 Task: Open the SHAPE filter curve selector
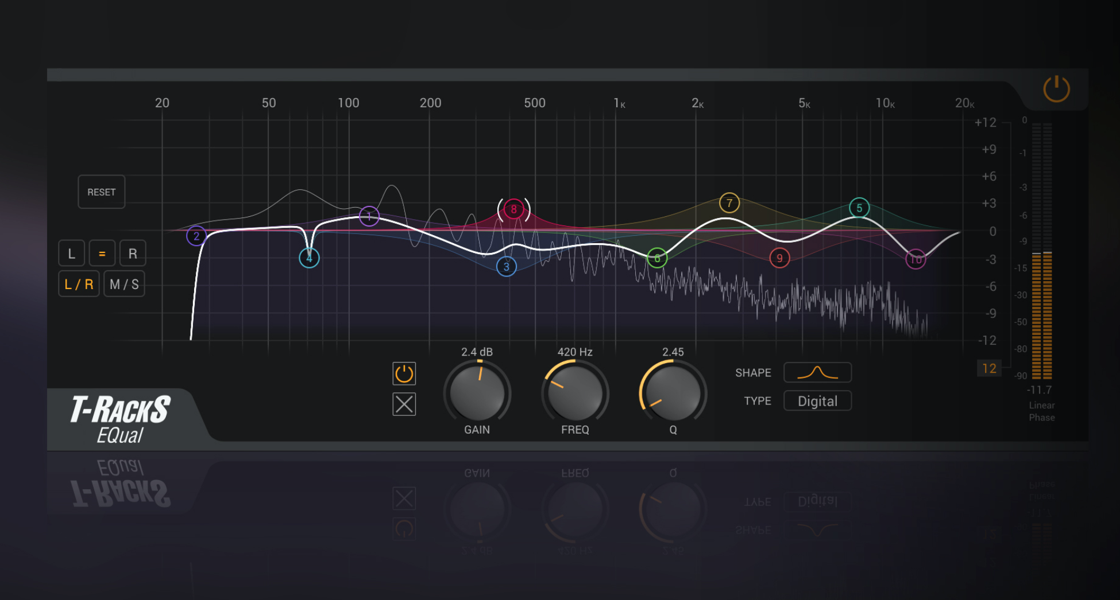pos(817,373)
